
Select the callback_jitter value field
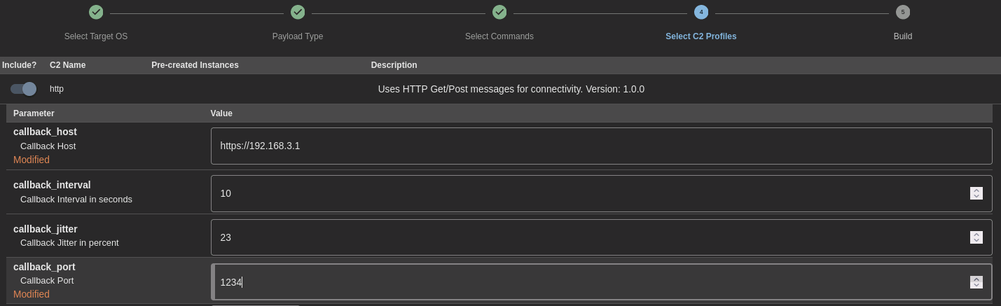point(588,237)
